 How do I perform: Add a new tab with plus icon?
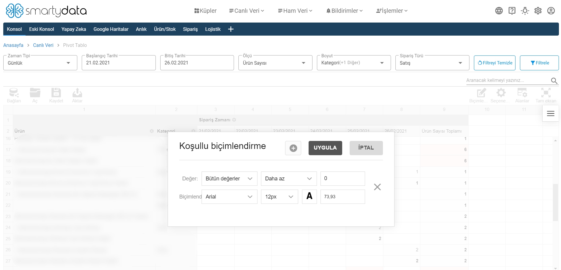[231, 29]
